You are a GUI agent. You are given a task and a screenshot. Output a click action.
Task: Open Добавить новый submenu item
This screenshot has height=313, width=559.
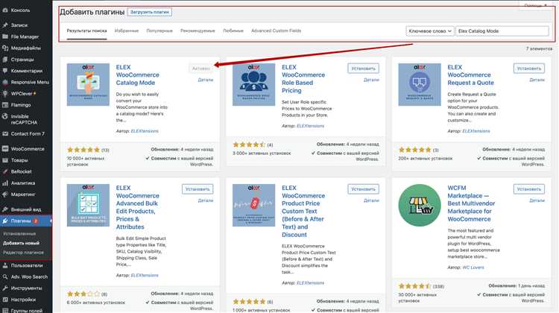(x=21, y=243)
